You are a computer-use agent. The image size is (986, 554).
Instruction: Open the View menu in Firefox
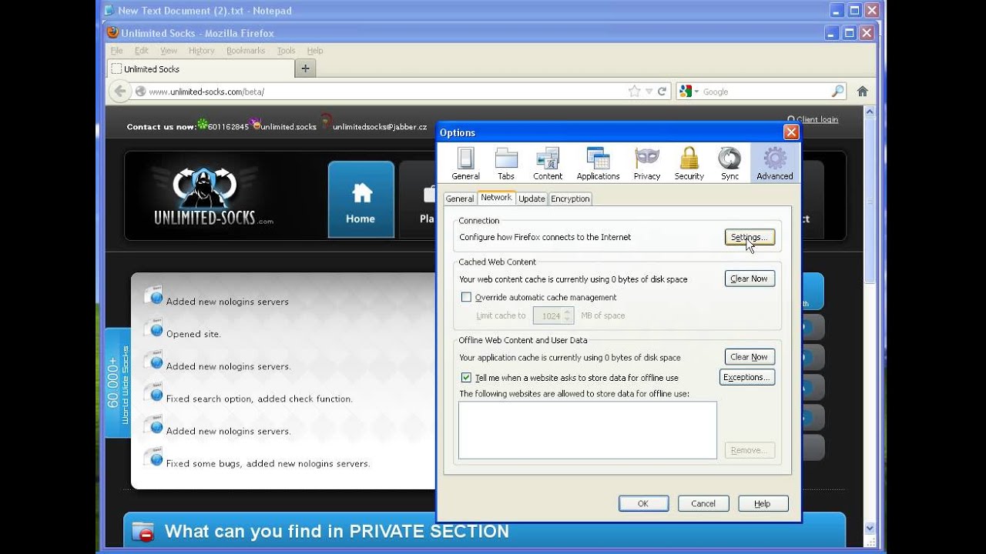(x=169, y=51)
